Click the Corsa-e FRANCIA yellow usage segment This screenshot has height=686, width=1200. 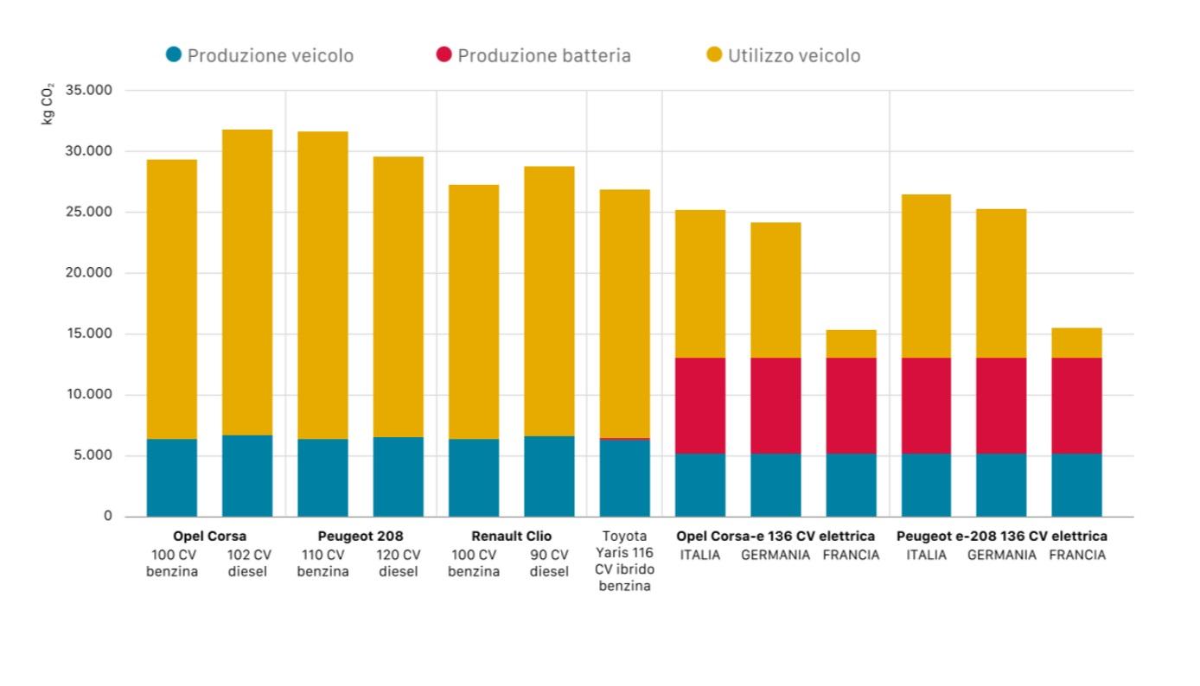point(851,344)
